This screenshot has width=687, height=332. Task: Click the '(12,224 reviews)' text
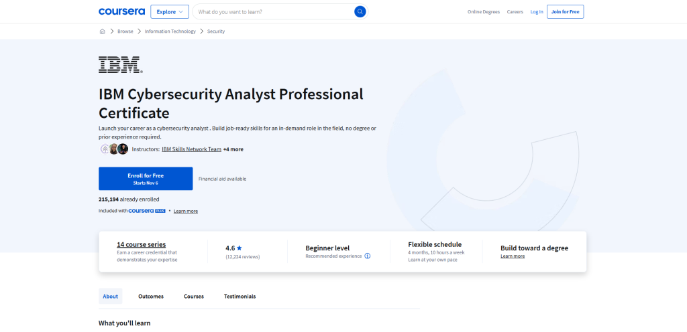[243, 257]
